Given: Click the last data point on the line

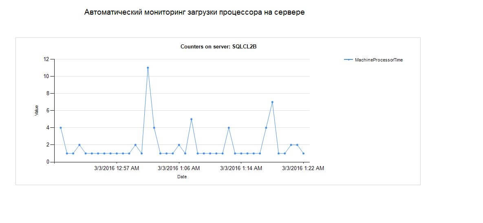Looking at the screenshot, I should [x=304, y=153].
